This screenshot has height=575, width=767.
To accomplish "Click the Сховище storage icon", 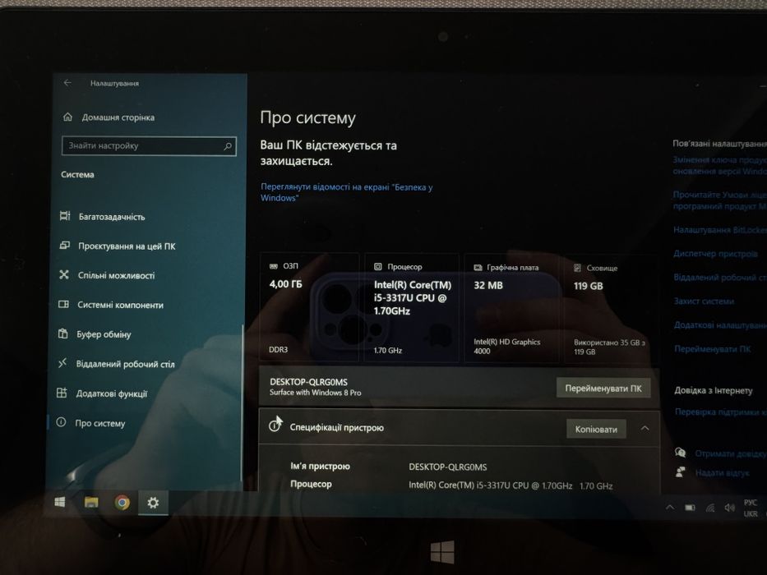I will [x=577, y=268].
